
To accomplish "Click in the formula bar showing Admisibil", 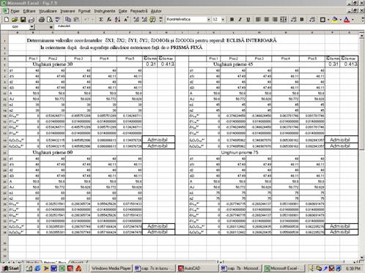I will (x=207, y=26).
